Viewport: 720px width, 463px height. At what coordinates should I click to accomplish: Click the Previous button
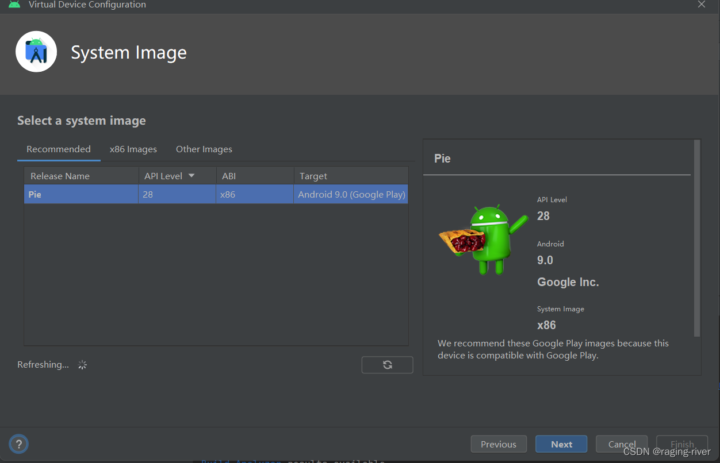tap(499, 444)
